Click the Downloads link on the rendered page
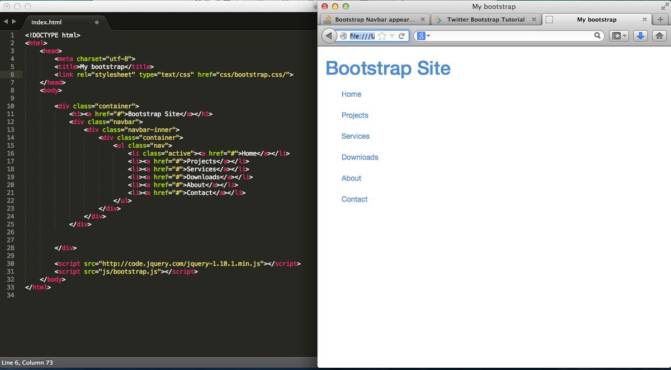 (x=360, y=157)
